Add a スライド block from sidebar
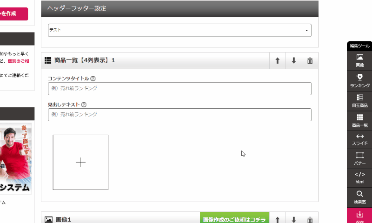This screenshot has height=223, width=372. 359,139
